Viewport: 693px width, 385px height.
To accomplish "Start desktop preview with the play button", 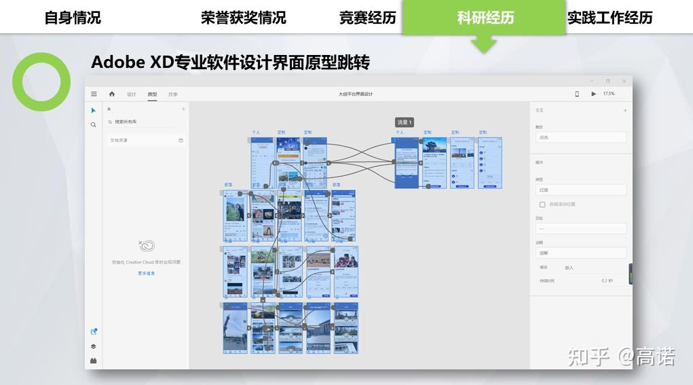I will (x=593, y=94).
